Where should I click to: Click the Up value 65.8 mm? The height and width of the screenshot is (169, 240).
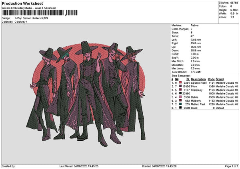click(x=196, y=47)
